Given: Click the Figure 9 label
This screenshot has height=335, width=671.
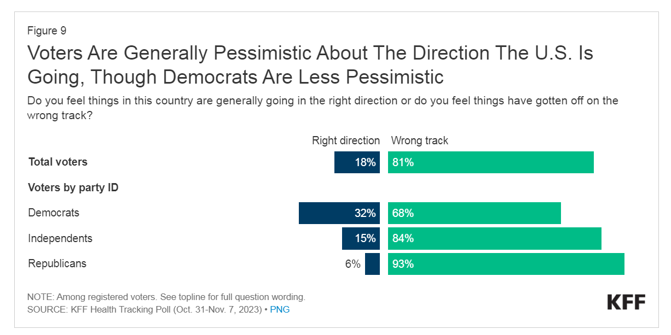Looking at the screenshot, I should click(47, 31).
